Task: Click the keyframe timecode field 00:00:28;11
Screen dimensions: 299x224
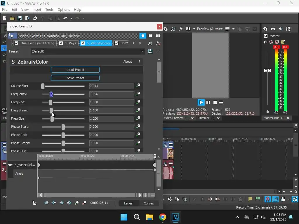Action: 102,203
